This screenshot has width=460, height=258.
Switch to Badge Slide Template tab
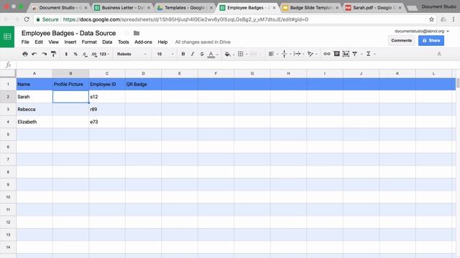click(x=311, y=8)
